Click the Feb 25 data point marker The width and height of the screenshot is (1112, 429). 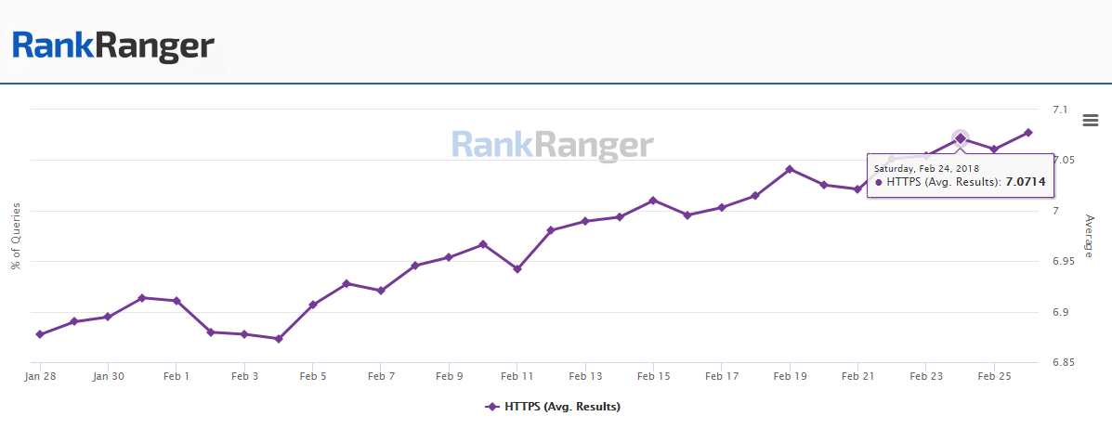(x=994, y=149)
